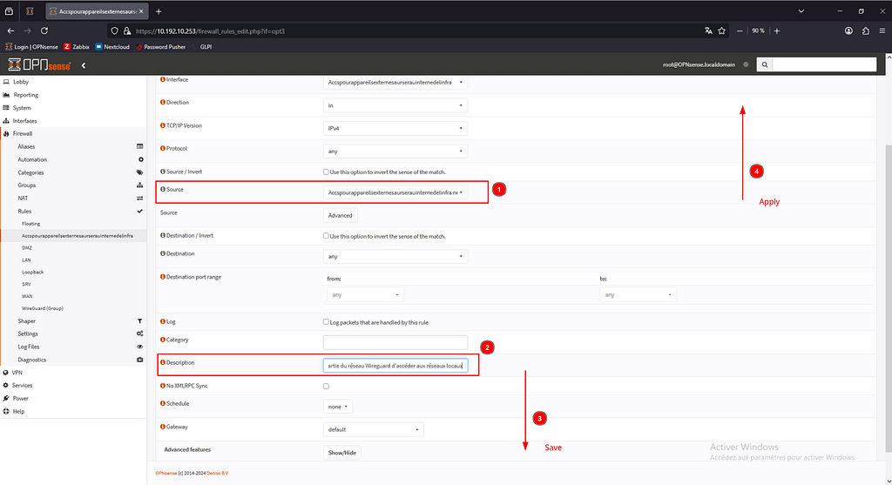Image resolution: width=892 pixels, height=485 pixels.
Task: Click the Categories tag icon in sidebar
Action: pyautogui.click(x=140, y=172)
